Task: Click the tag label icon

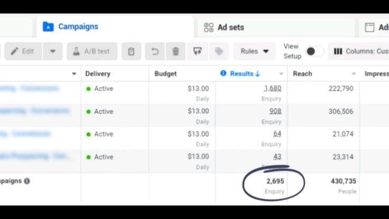Action: [218, 51]
